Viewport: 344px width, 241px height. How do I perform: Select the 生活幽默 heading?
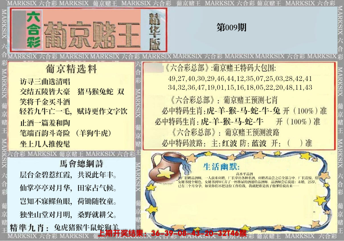click(x=221, y=166)
